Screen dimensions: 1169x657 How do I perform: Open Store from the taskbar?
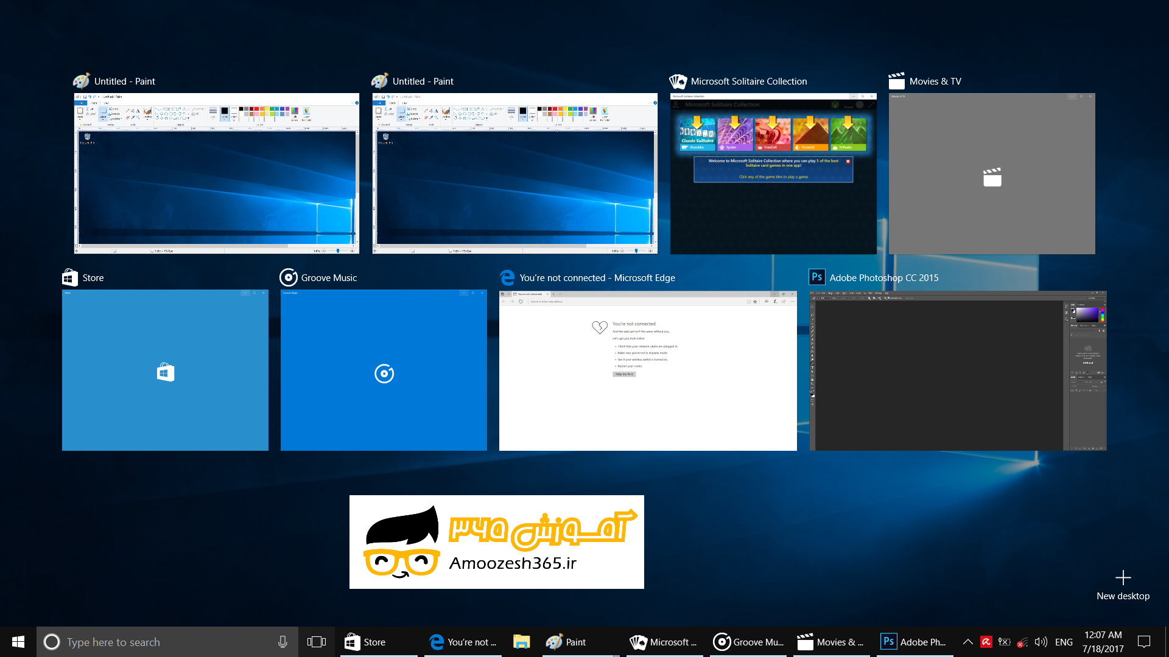(x=379, y=642)
